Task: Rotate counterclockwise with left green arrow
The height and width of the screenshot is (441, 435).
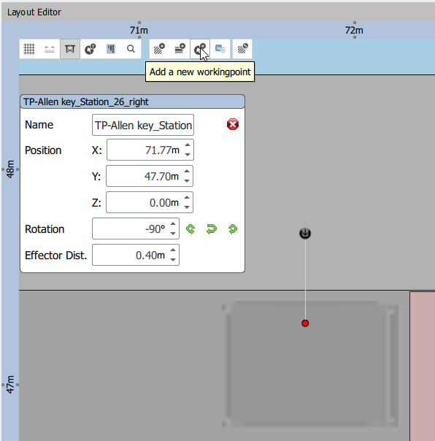Action: pos(190,229)
